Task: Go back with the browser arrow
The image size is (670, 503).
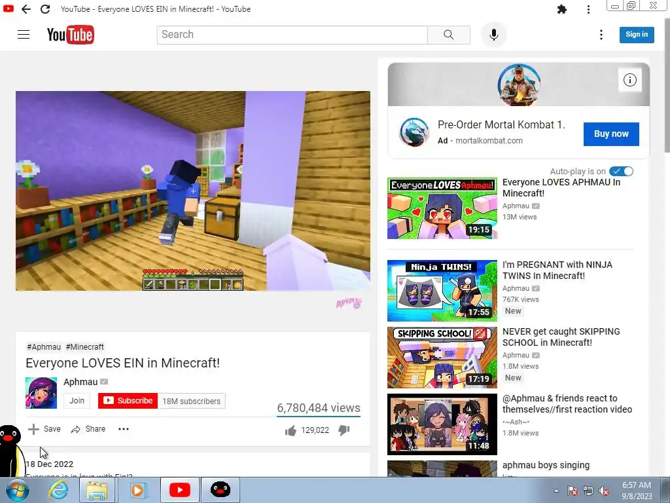Action: [26, 9]
